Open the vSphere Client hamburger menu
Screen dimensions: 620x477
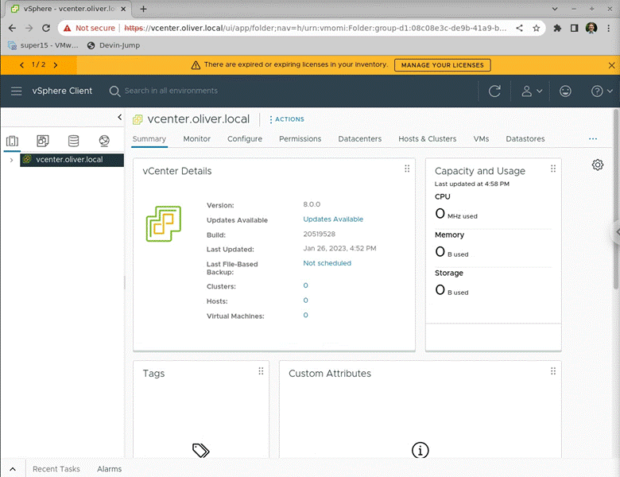pyautogui.click(x=16, y=91)
